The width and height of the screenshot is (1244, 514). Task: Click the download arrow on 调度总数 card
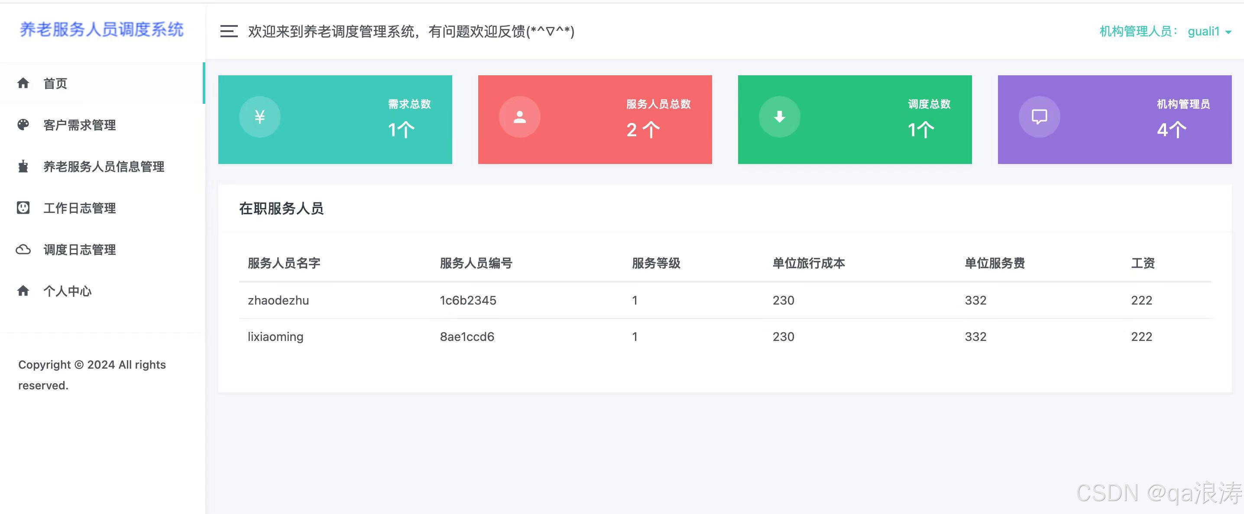[x=779, y=117]
